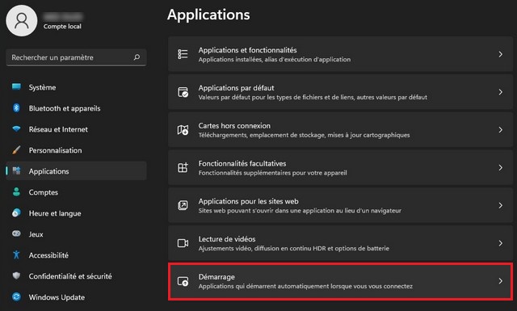Expand Applications et fonctionnalités chevron
This screenshot has height=311, width=517.
point(501,54)
